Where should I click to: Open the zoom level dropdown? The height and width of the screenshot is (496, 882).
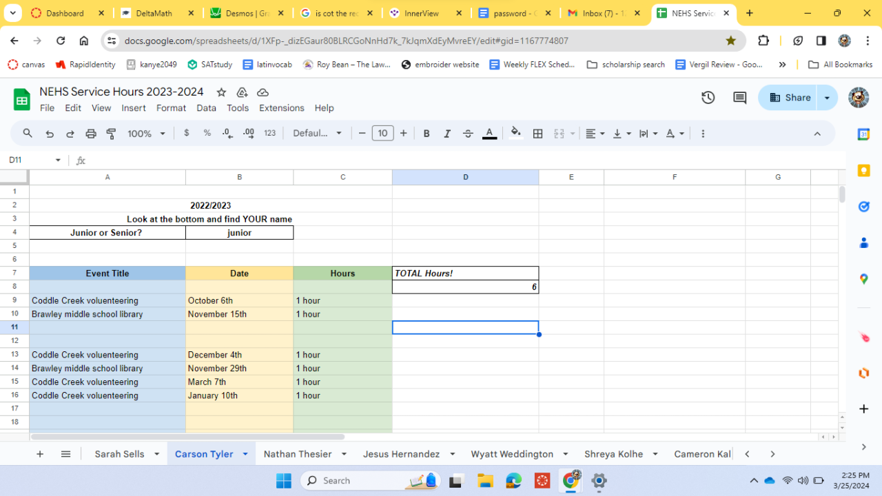click(x=146, y=134)
